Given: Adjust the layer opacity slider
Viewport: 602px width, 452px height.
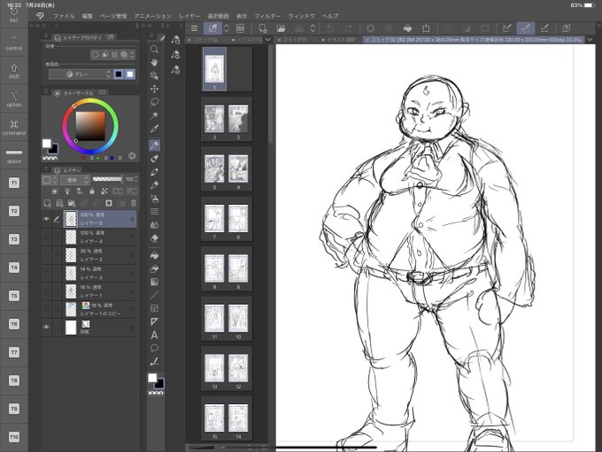Looking at the screenshot, I should [x=107, y=179].
